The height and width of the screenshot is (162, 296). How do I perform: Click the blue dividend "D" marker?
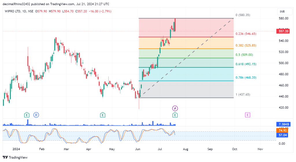[x=36, y=115]
